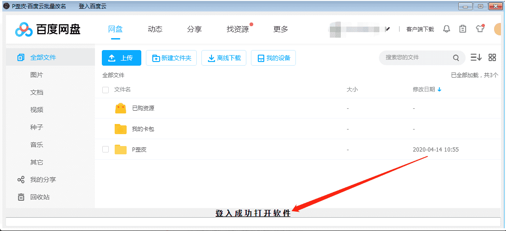Open the sort order icon

point(476,57)
